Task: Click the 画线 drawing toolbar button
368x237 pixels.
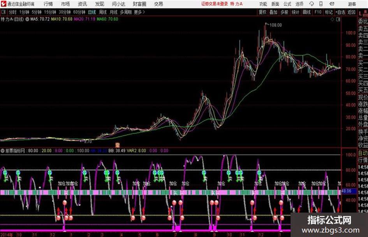Action: [306, 12]
